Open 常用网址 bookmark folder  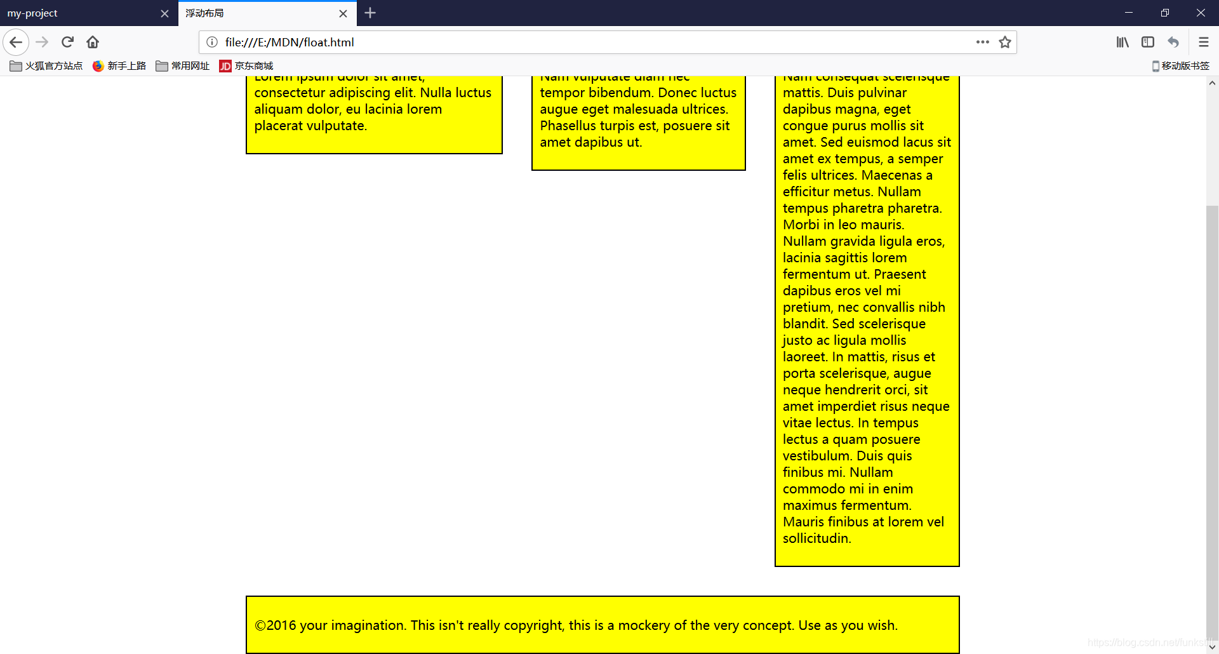click(183, 66)
